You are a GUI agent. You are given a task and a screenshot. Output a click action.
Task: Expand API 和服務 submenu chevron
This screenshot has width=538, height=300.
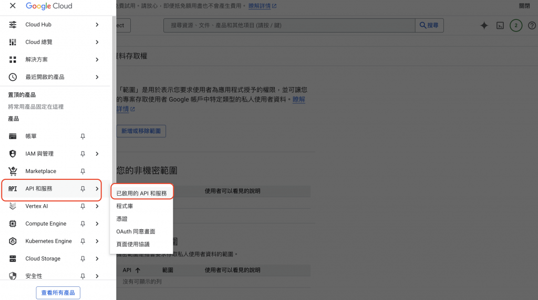point(97,189)
